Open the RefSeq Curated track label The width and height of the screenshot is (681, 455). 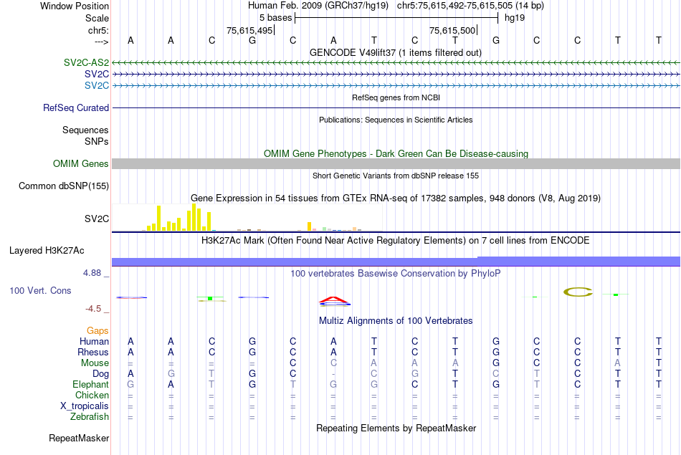pyautogui.click(x=76, y=107)
